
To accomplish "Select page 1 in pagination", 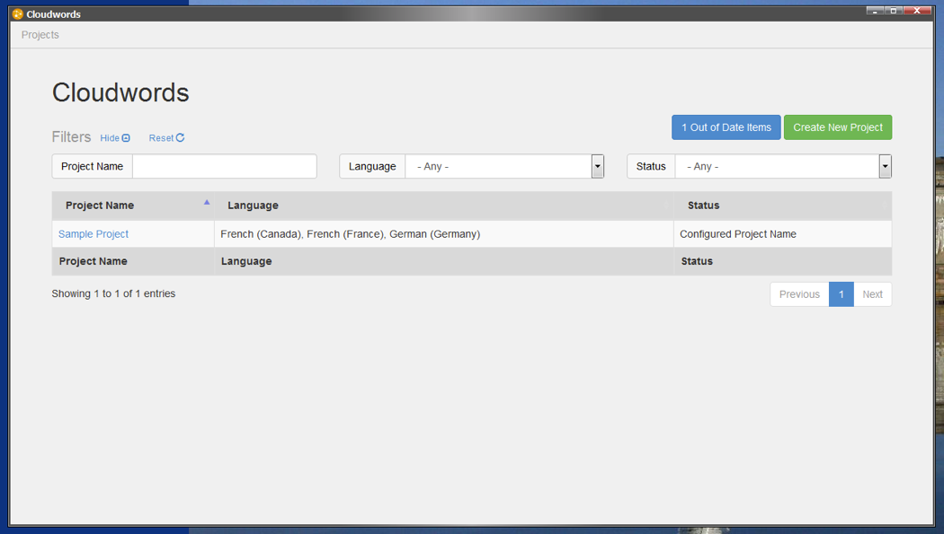I will (x=841, y=294).
